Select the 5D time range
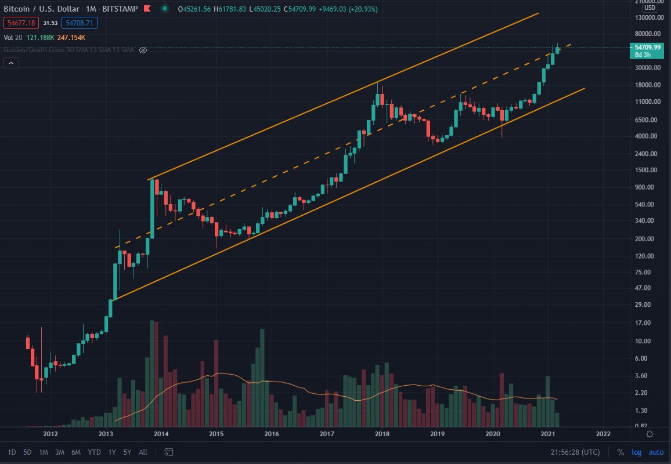This screenshot has height=464, width=671. 27,452
